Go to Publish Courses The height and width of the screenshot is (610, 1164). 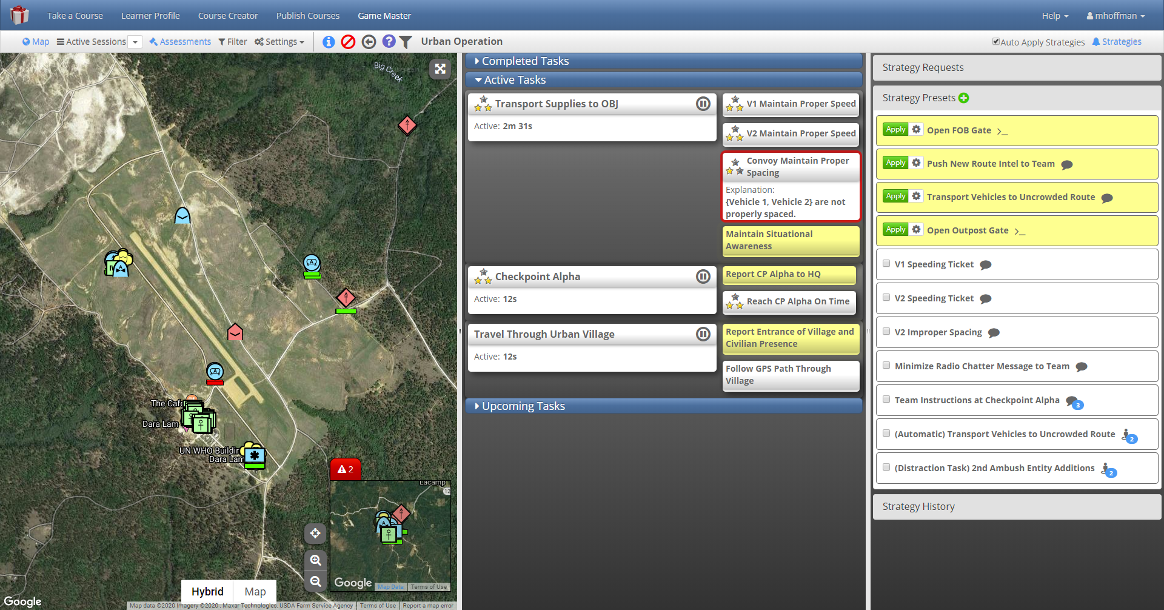pos(308,16)
